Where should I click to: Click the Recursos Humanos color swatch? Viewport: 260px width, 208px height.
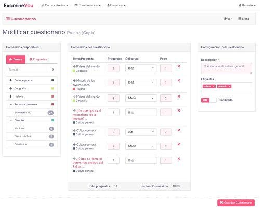[53, 104]
